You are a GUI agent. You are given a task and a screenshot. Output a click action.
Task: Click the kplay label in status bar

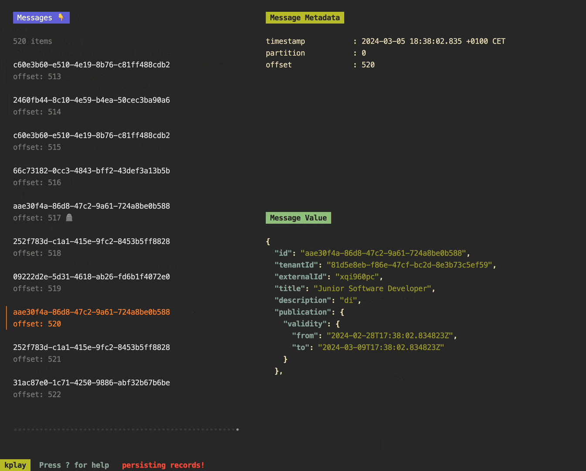tap(15, 465)
